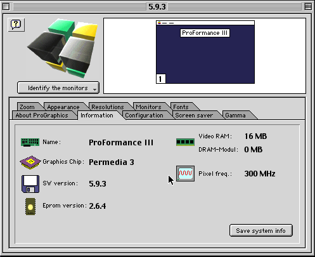Show the About ProGraphics tab
Viewport: 315px width, 257px height.
click(42, 115)
